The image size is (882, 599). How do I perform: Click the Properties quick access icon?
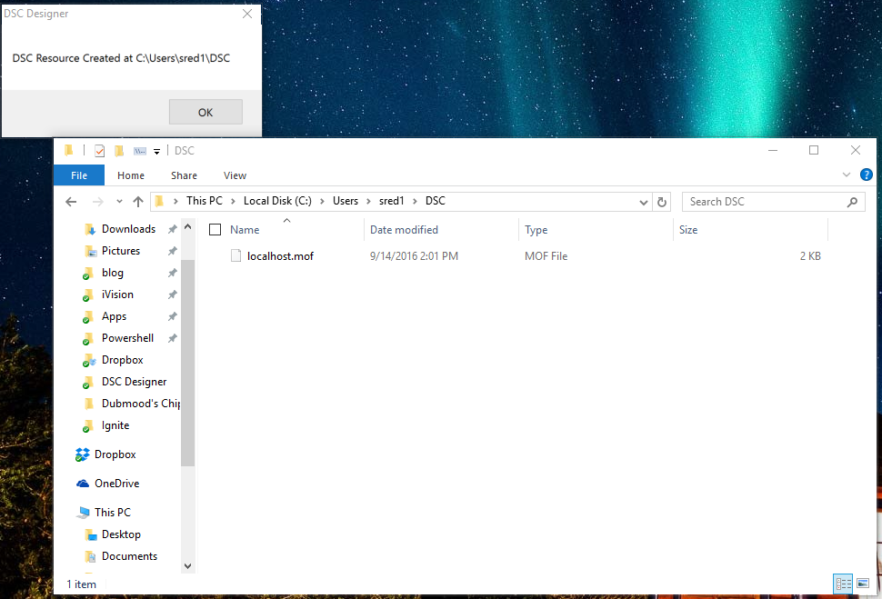[x=99, y=151]
